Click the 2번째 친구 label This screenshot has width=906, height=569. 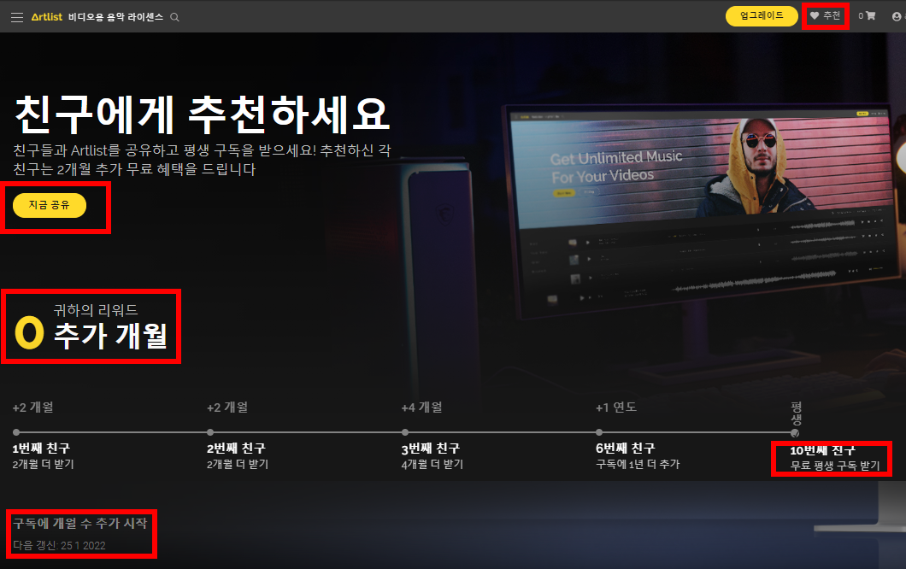[236, 449]
